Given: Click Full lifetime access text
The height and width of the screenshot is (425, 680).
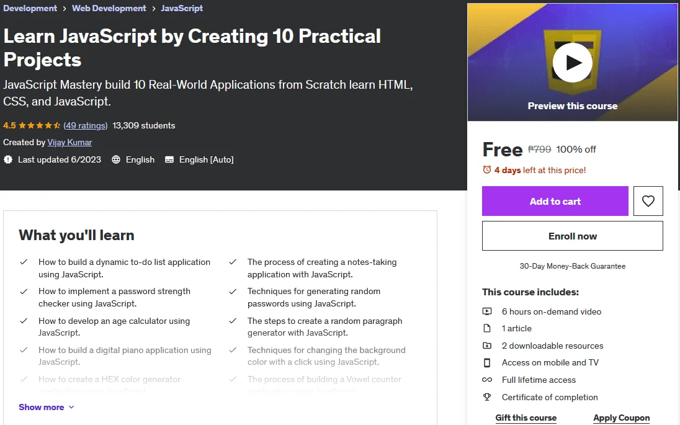Looking at the screenshot, I should coord(539,380).
